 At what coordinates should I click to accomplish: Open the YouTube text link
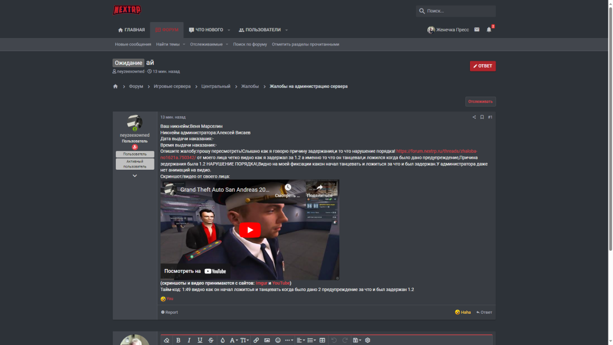click(281, 283)
